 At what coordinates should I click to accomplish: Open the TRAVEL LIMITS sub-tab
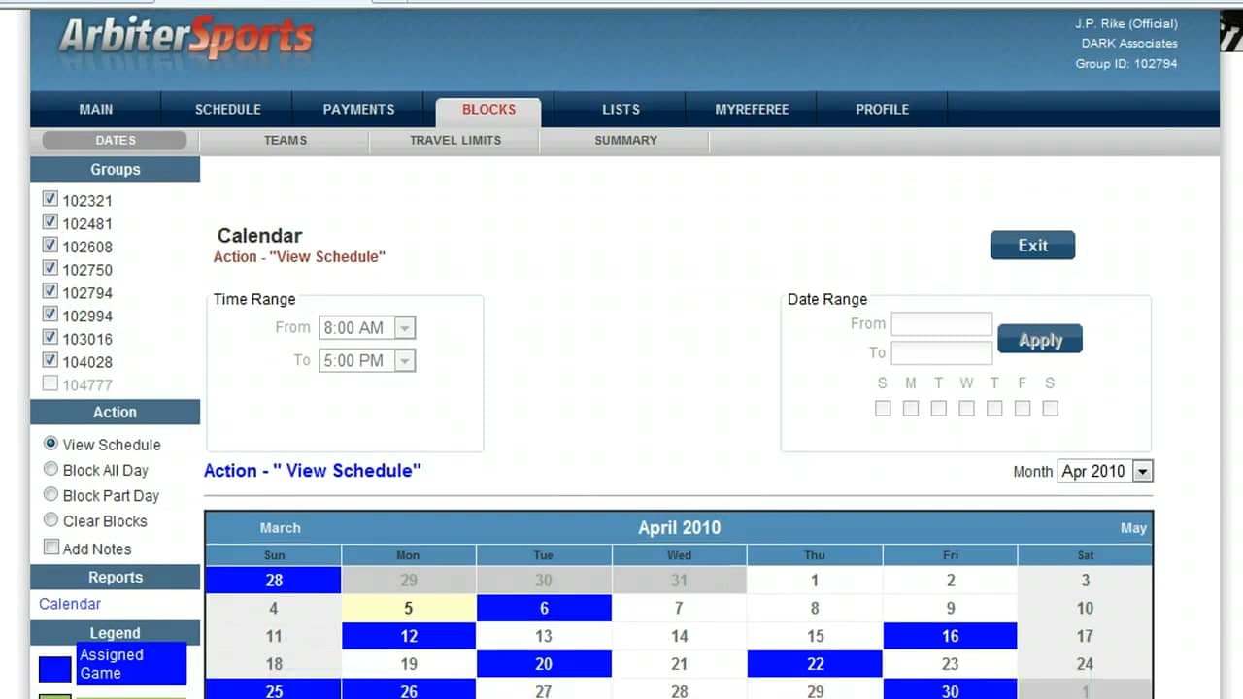tap(455, 141)
